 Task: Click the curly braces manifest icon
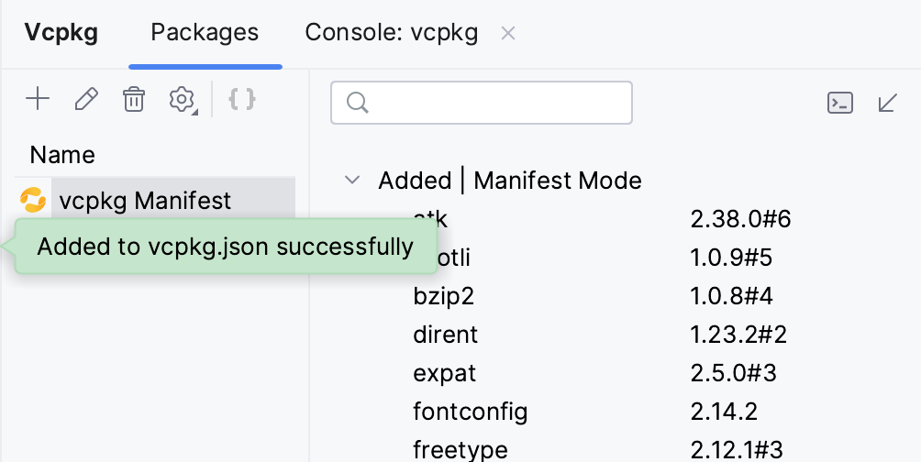pyautogui.click(x=241, y=99)
